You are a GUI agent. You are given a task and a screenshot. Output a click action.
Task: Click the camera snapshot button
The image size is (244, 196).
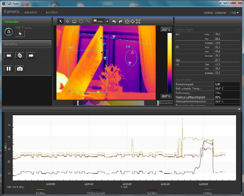pyautogui.click(x=20, y=69)
